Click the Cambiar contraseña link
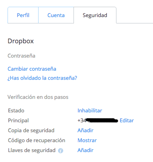 pos(32,69)
